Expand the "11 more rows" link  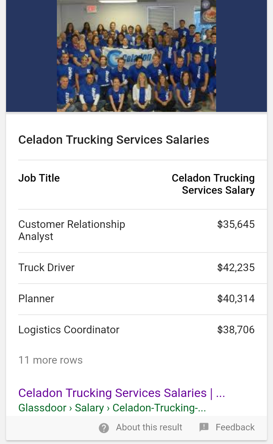(50, 360)
